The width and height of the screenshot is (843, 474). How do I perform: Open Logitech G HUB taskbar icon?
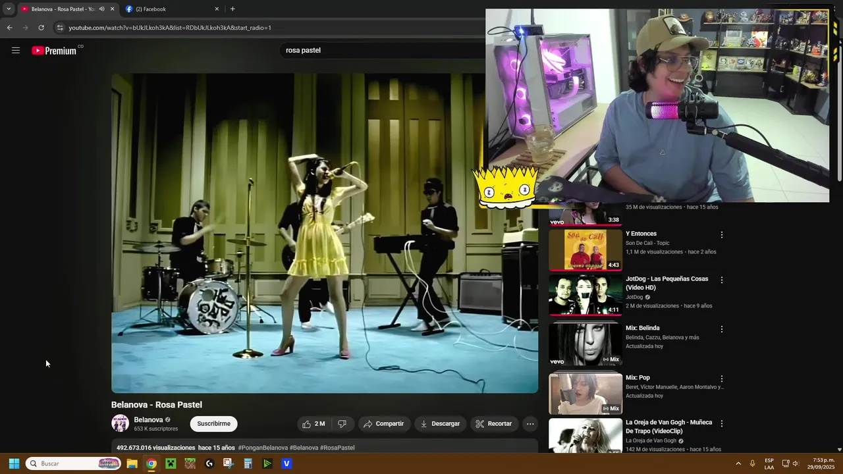(x=209, y=463)
